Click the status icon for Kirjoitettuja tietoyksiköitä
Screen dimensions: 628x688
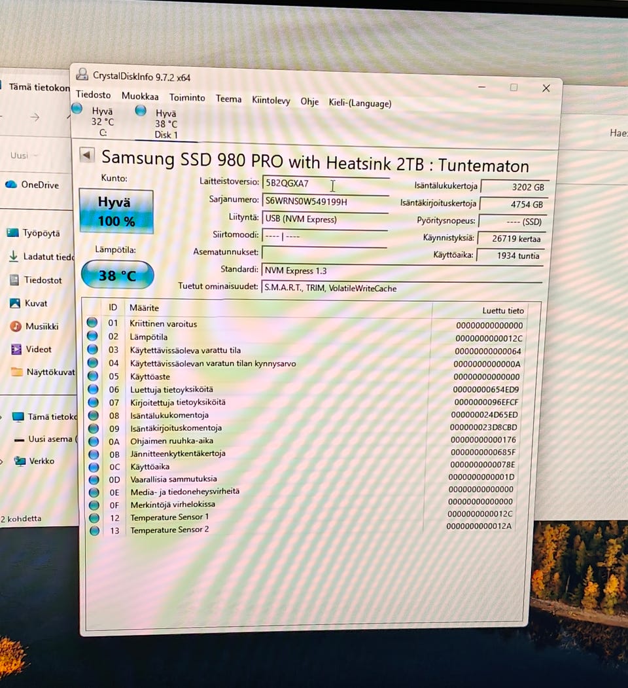point(94,403)
